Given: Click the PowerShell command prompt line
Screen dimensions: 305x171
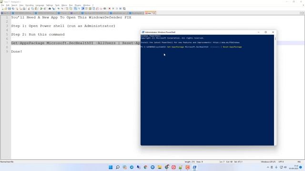Looking at the screenshot, I should click(192, 47).
